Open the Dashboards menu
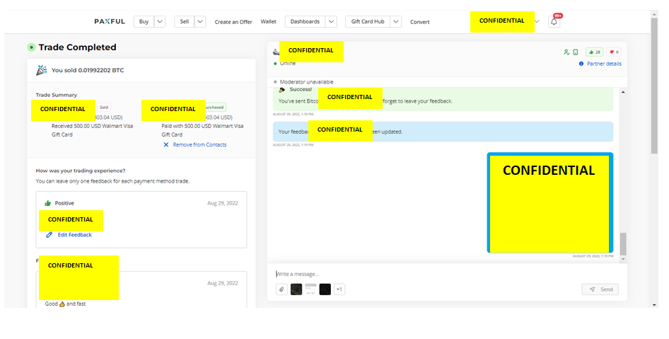The width and height of the screenshot is (669, 339). (305, 22)
